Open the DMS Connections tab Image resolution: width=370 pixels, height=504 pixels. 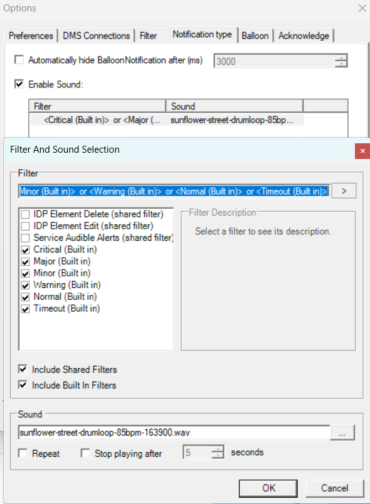coord(96,36)
